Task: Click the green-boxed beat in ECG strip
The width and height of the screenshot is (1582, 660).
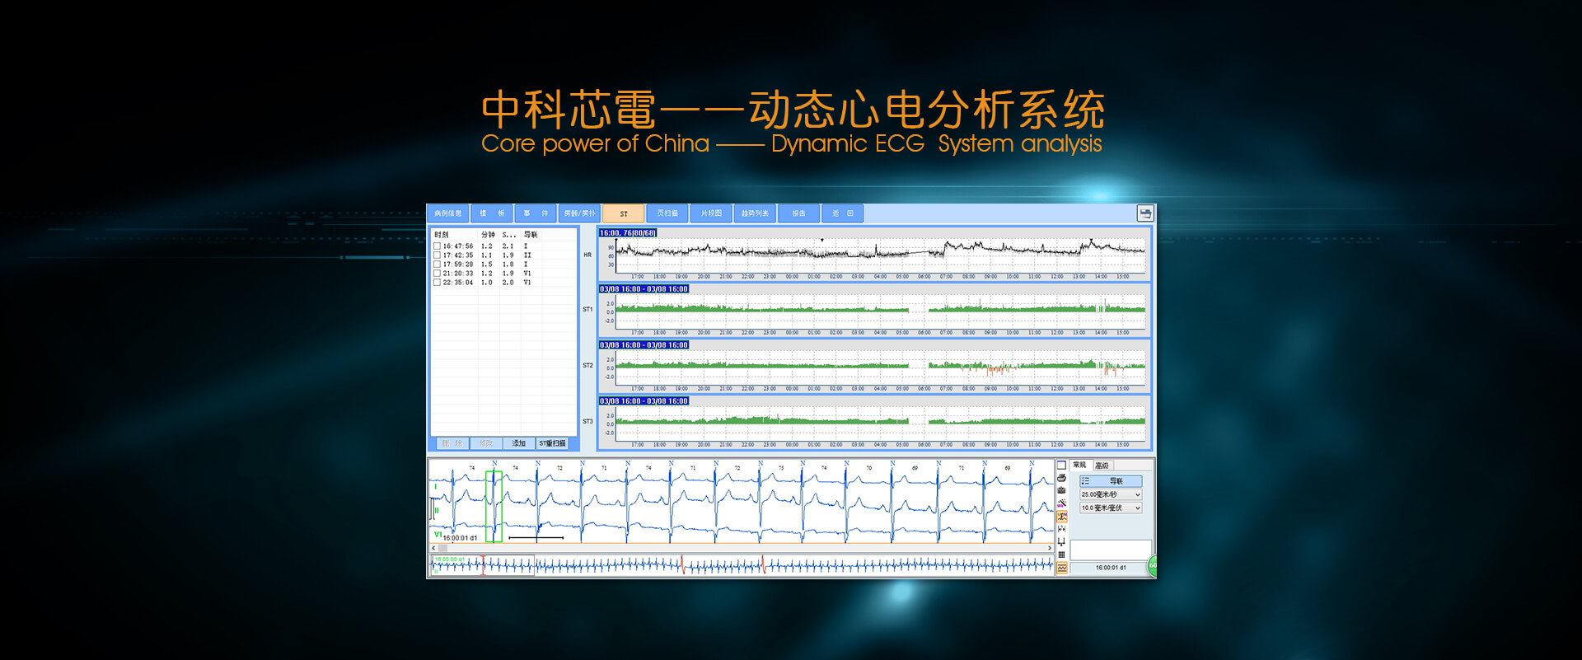Action: coord(494,507)
